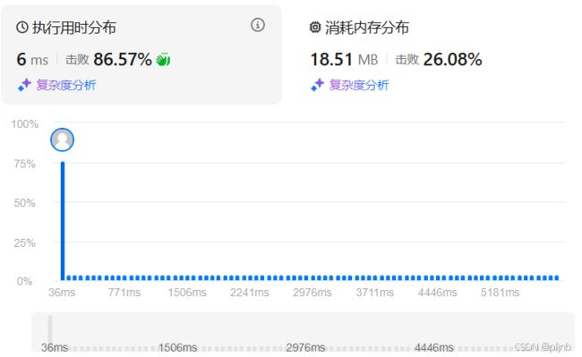
Task: Click the 2241ms axis label
Action: point(250,293)
